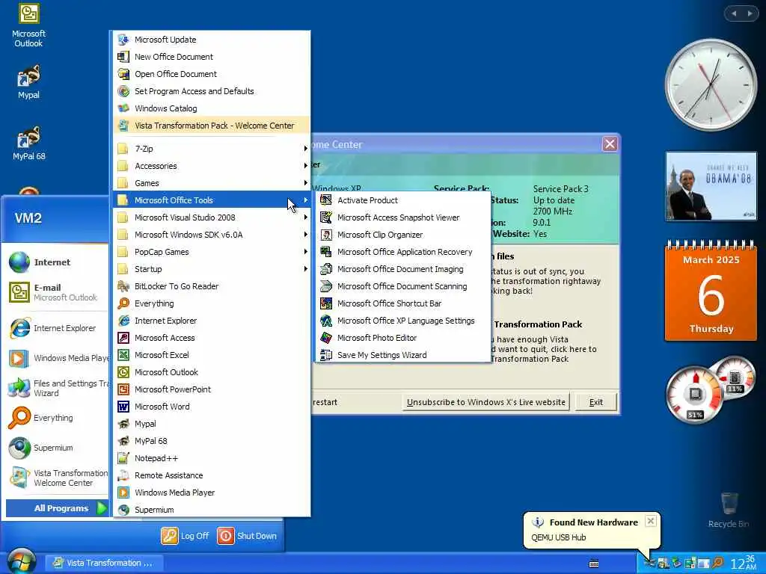Launch Microsoft Excel icon in programs list
The height and width of the screenshot is (574, 766).
[x=123, y=355]
